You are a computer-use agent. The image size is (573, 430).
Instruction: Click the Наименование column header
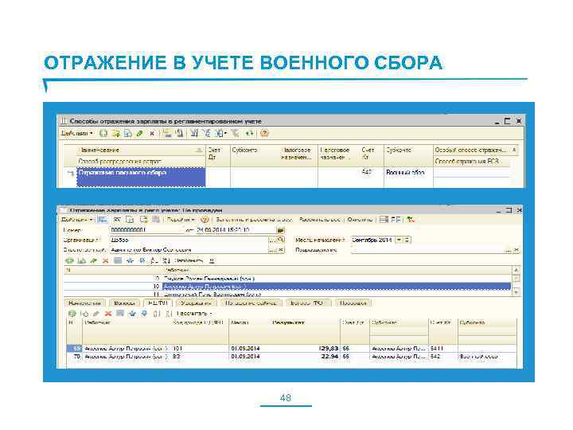point(140,150)
